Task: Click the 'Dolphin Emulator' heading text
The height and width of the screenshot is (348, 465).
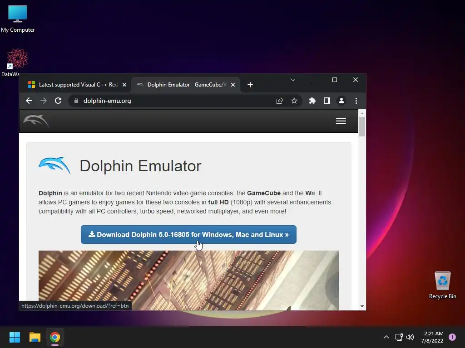Action: 141,166
